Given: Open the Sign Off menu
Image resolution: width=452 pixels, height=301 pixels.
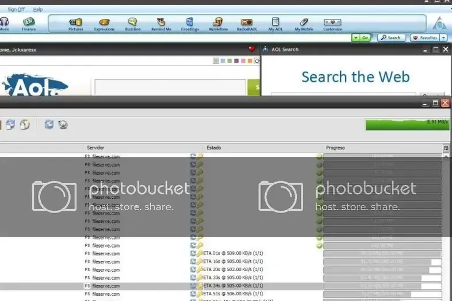Looking at the screenshot, I should coord(16,10).
